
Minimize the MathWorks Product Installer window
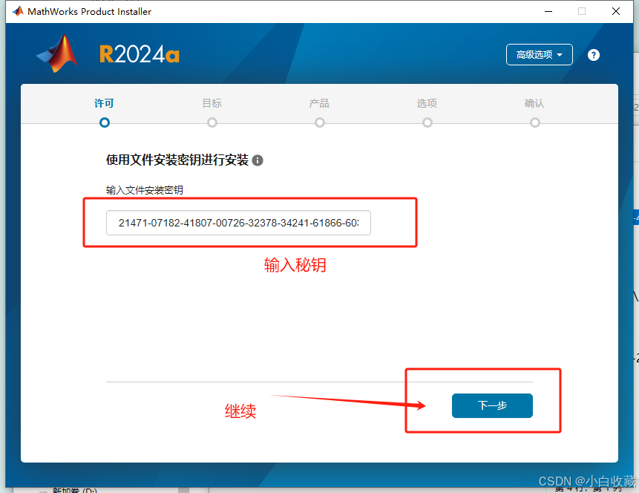click(548, 11)
